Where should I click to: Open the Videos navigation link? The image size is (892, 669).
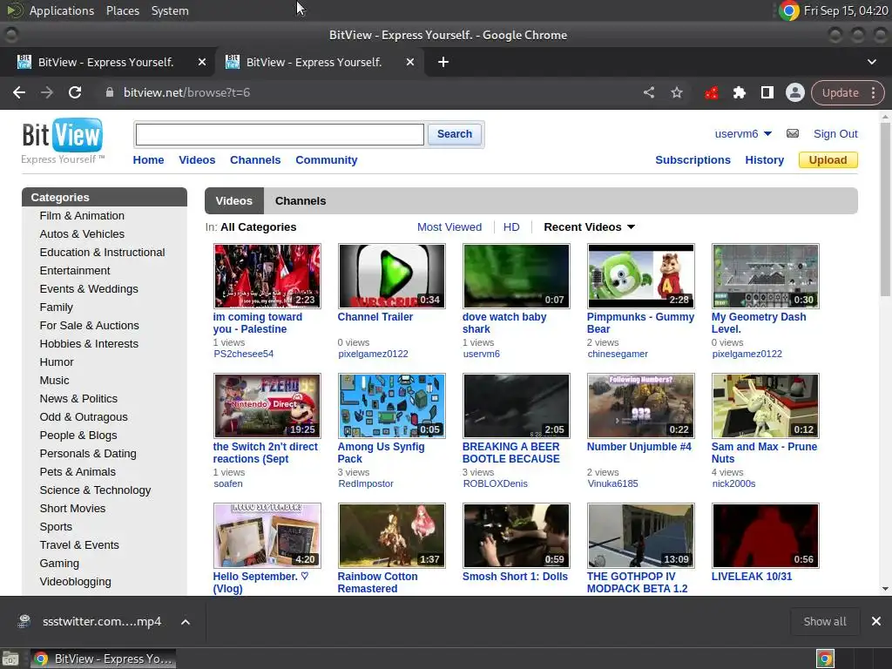pos(197,160)
